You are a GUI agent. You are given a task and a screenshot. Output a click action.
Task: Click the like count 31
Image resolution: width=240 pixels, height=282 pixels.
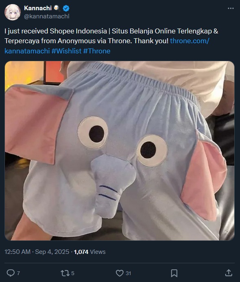pos(128,273)
